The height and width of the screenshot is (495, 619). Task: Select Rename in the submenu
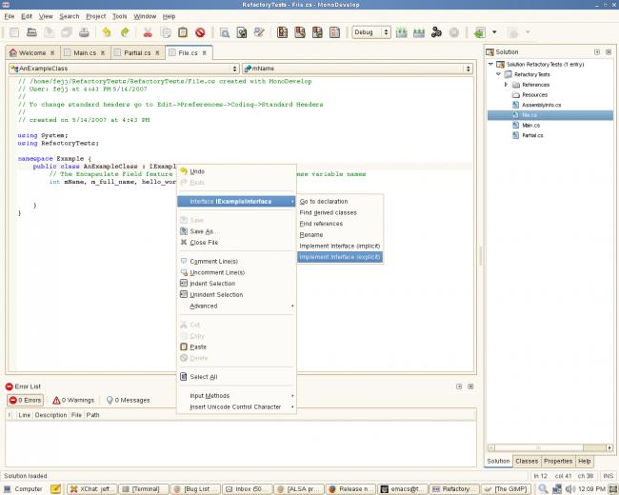pyautogui.click(x=340, y=235)
